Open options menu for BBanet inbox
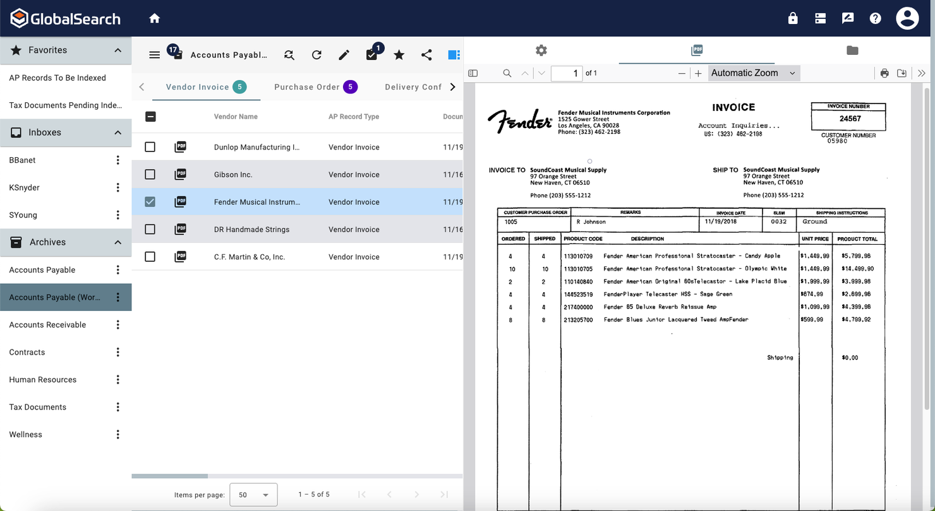Viewport: 935px width, 511px height. tap(118, 160)
